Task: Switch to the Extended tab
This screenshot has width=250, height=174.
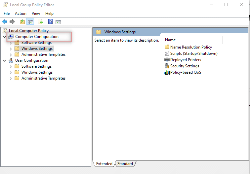Action: [x=104, y=164]
